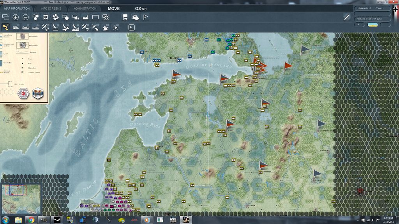Select the F4 amphibious ship icon

point(35,27)
